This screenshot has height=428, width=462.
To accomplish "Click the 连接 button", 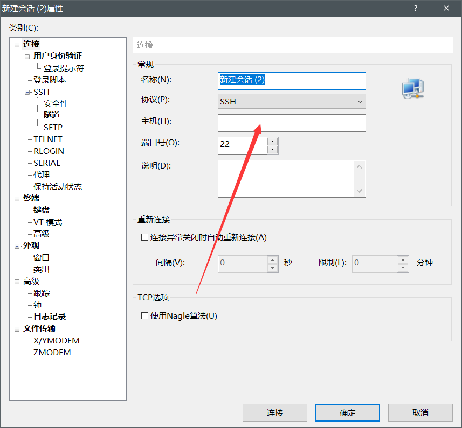I will pos(274,412).
